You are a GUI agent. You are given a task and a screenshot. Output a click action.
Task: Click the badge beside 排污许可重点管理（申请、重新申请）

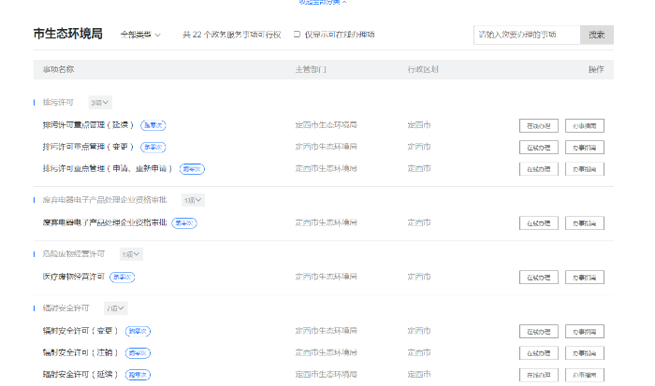coord(193,169)
